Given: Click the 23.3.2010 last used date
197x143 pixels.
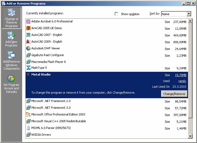Looking at the screenshot, I should 179,87.
